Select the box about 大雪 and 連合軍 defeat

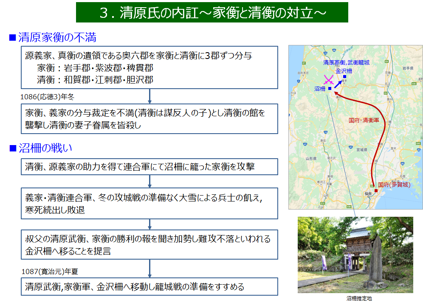point(149,203)
